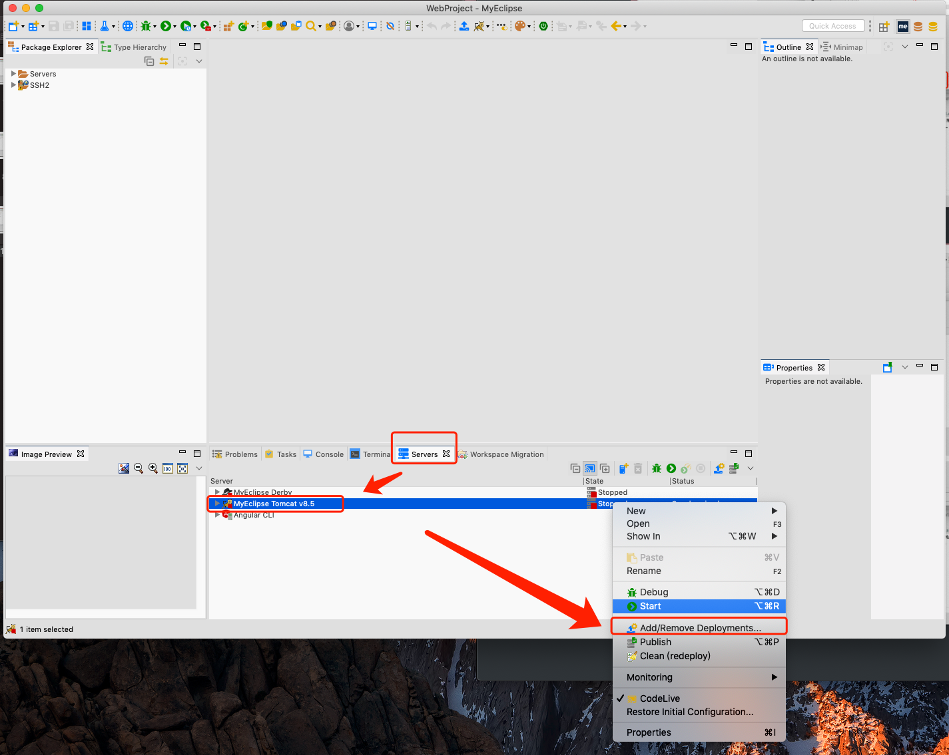Viewport: 949px width, 755px height.
Task: Click the magnifier Search toolbar icon
Action: 311,26
